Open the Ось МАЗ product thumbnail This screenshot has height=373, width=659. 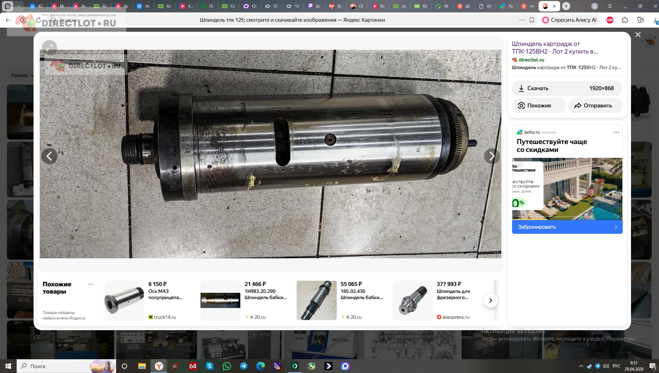pyautogui.click(x=124, y=300)
